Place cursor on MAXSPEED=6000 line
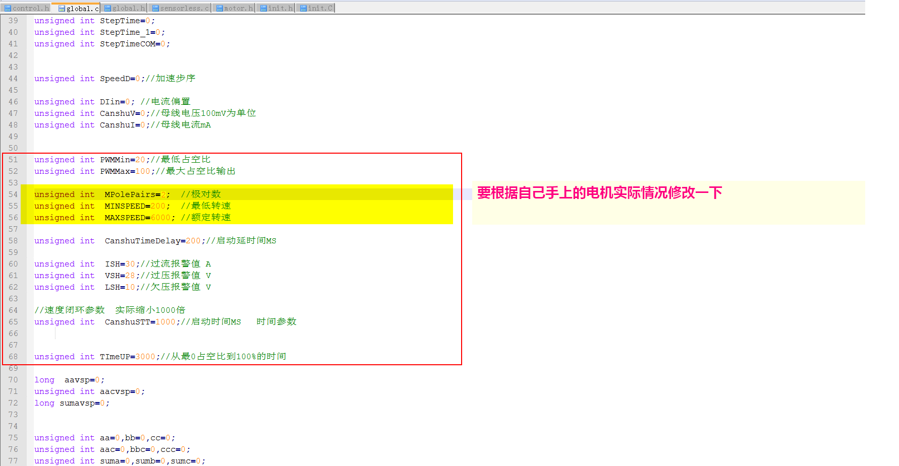Viewport: 899px width, 466px height. click(133, 218)
